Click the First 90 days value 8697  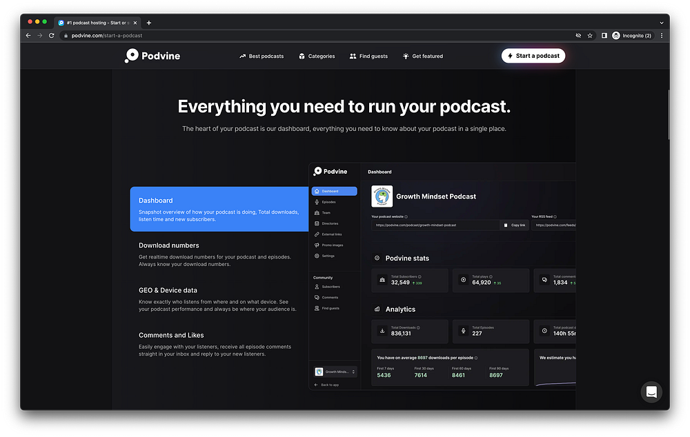(x=496, y=376)
